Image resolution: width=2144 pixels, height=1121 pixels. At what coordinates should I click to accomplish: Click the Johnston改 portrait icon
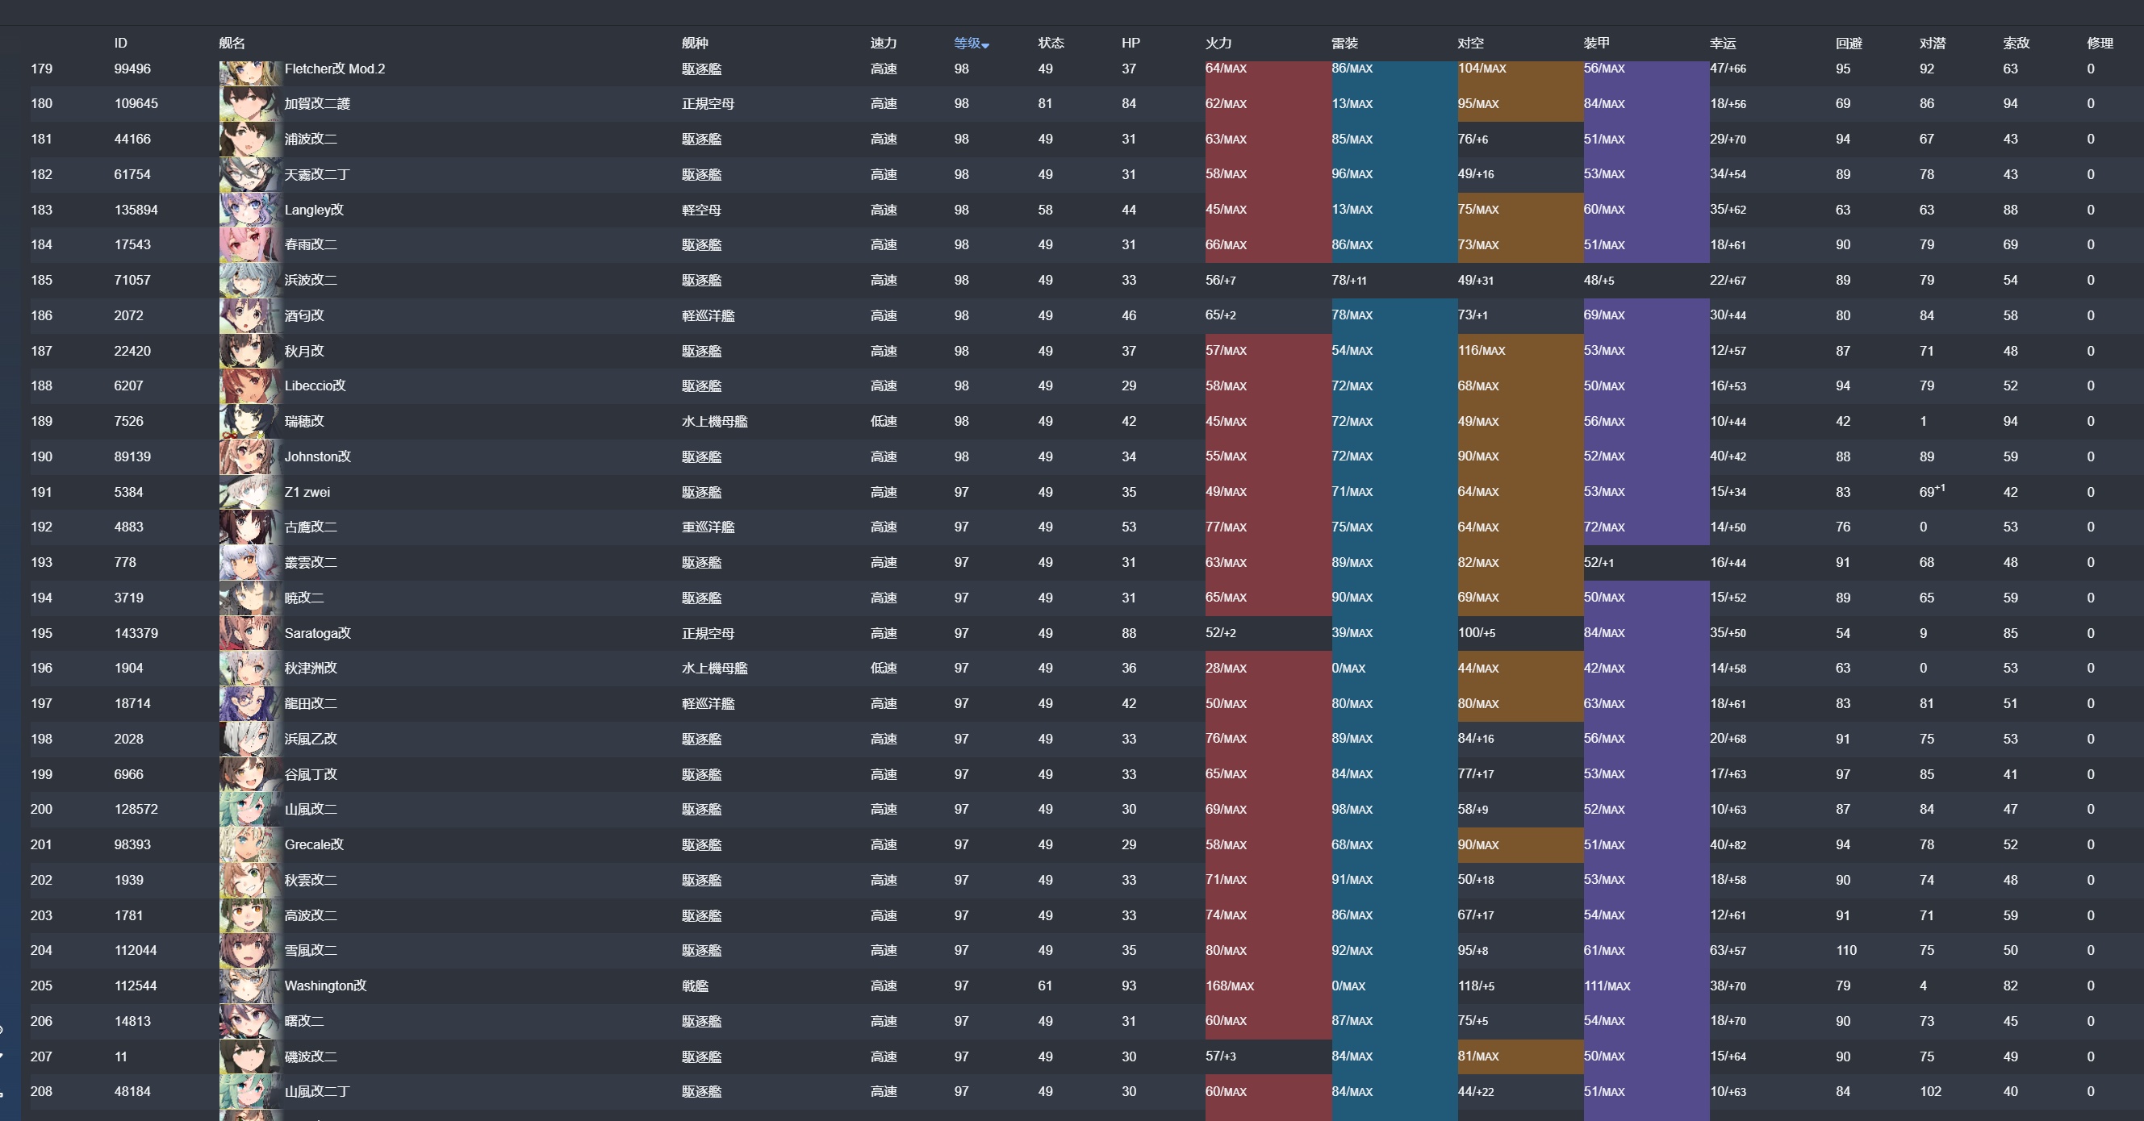248,456
